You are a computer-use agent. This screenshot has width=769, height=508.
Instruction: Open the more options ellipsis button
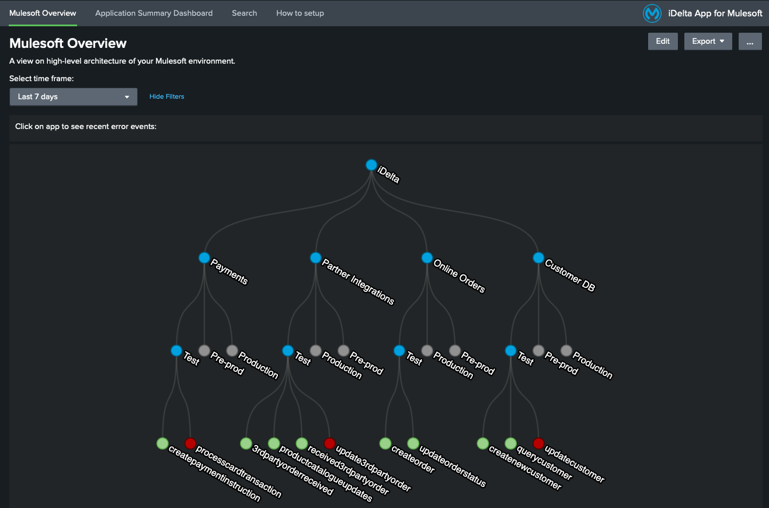coord(750,41)
